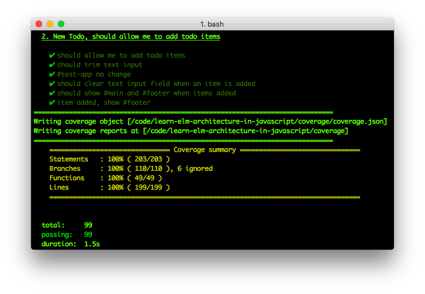425x294 pixels.
Task: Click the 'Coverage summary' header text
Action: [x=205, y=150]
